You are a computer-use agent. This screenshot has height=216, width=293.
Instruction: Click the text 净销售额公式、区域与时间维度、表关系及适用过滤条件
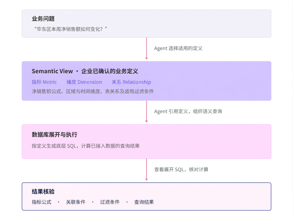pos(93,91)
